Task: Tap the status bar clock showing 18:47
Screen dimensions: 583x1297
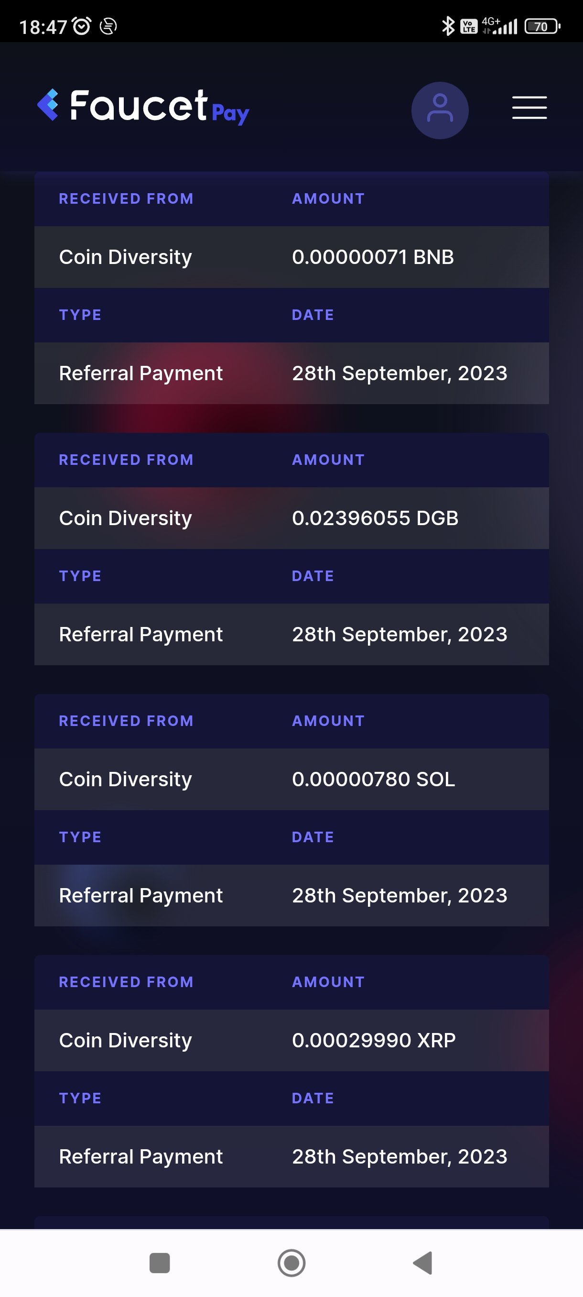Action: tap(43, 27)
